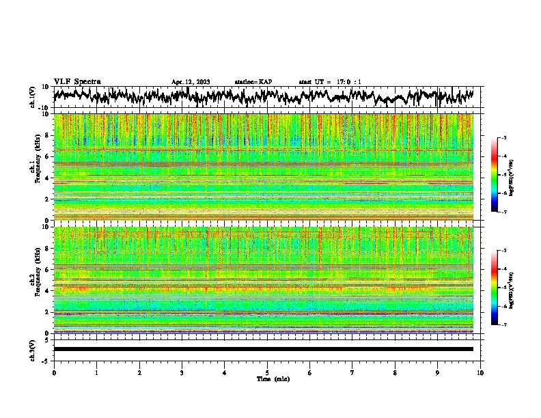Click the "Time (min)" axis label
541x418 pixels.
coord(273,379)
